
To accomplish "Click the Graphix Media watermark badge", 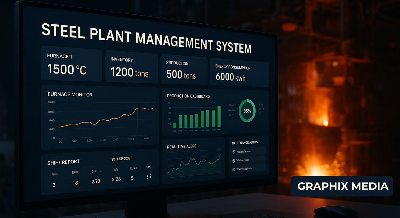I will coord(342,186).
